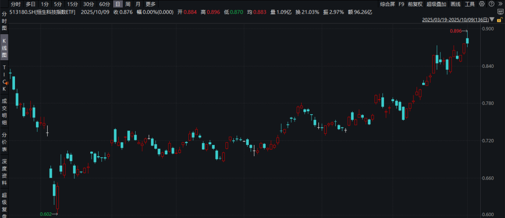Screen dimensions: 505x218
Task: Switch to the 分时 period tab
Action: [x=16, y=4]
